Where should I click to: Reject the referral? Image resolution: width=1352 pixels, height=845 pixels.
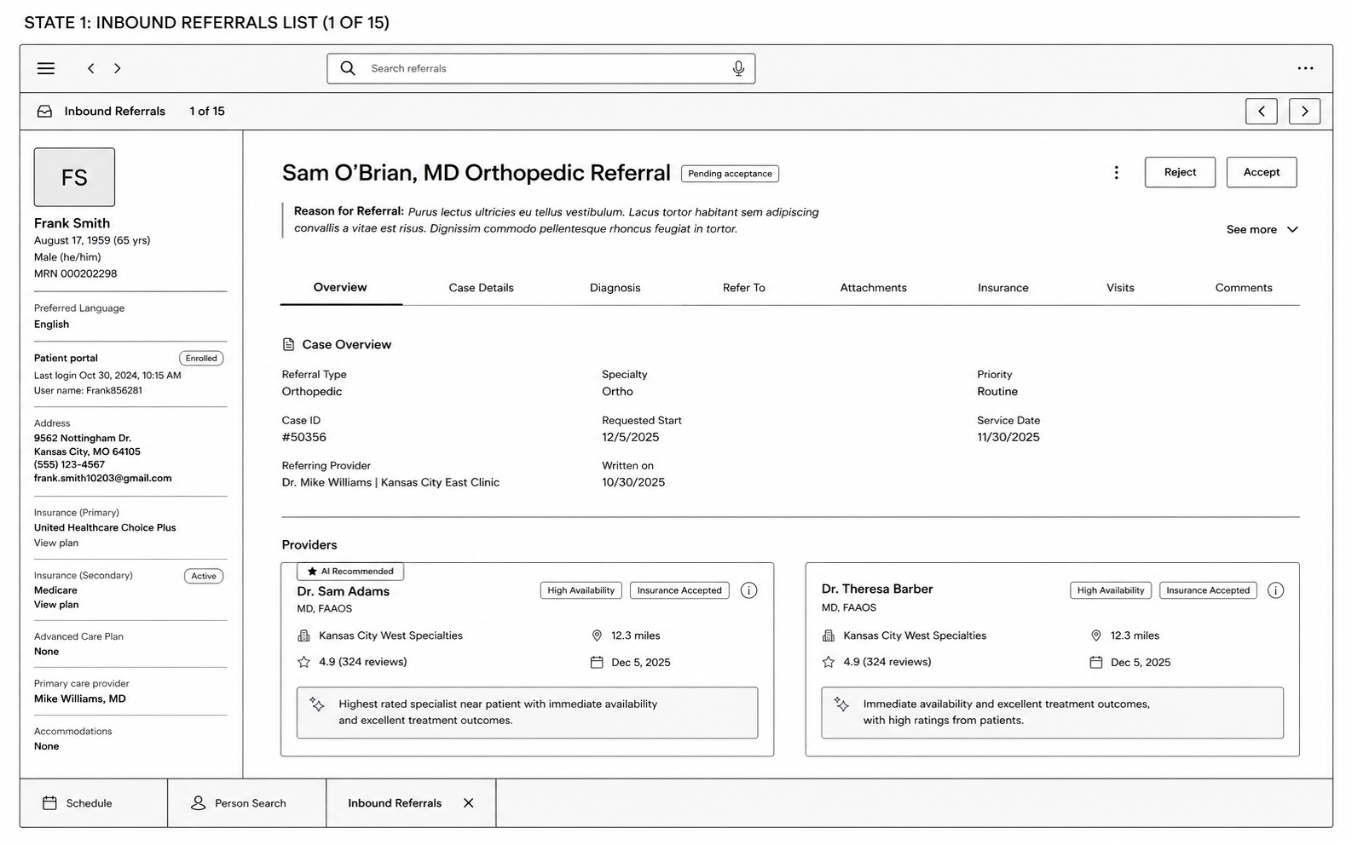(x=1180, y=172)
